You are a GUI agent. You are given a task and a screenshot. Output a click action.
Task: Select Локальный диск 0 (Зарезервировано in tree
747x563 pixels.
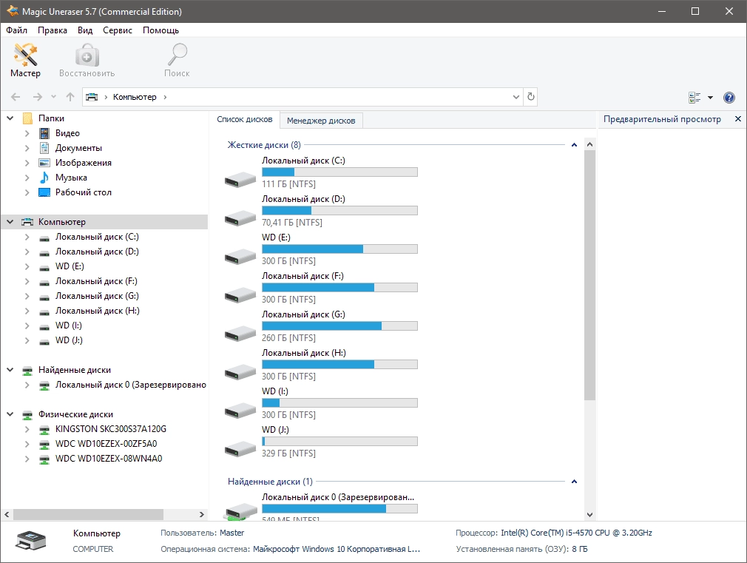coord(131,385)
